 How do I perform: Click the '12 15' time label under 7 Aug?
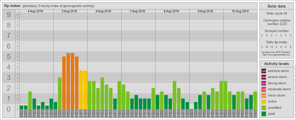[140, 114]
